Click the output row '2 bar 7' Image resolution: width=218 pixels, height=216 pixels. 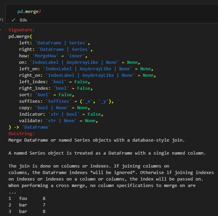click(27, 205)
